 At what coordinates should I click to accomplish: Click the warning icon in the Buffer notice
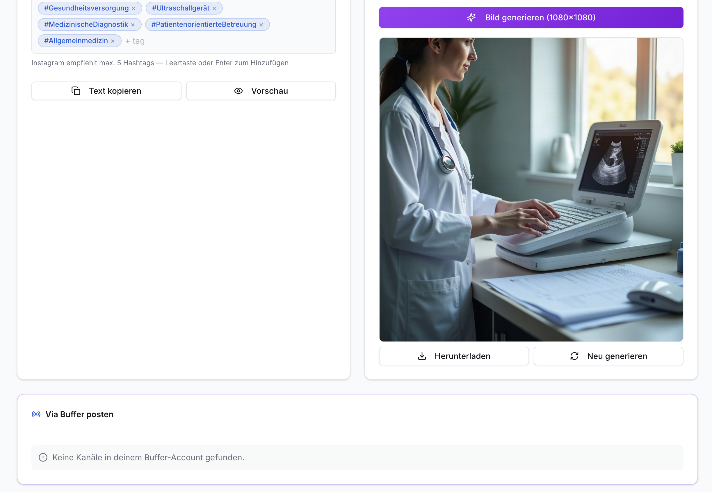coord(43,457)
